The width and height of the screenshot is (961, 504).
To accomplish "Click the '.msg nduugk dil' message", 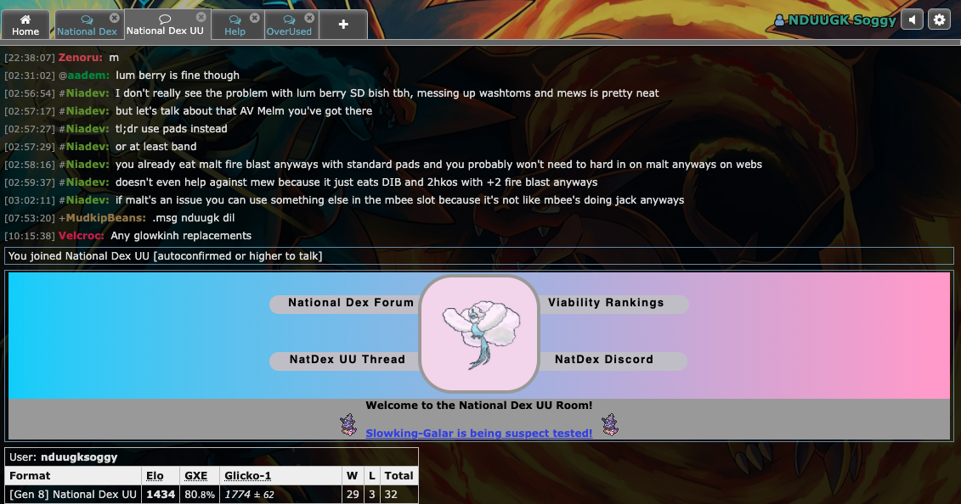I will (193, 218).
